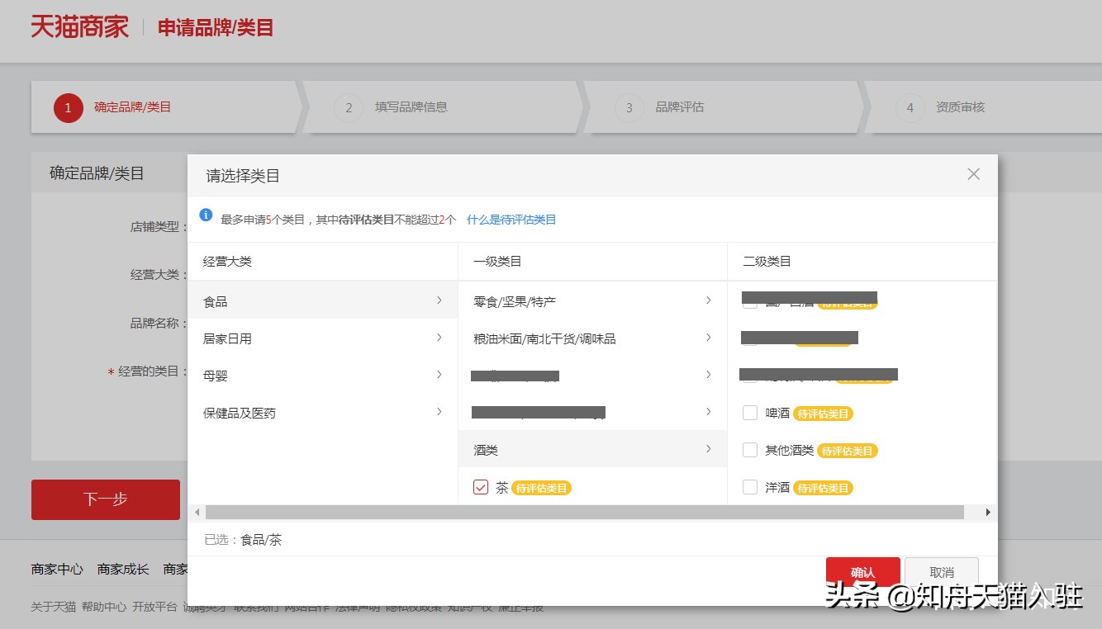This screenshot has height=629, width=1102.
Task: Click the right arrow of the horizontal scrollbar
Action: tap(989, 513)
